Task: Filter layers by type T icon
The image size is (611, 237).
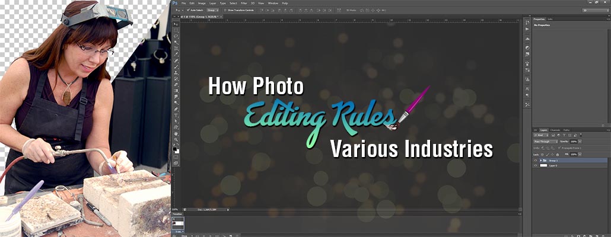Action: pos(564,135)
